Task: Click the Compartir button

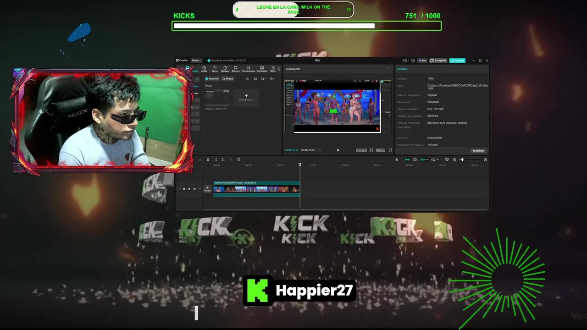Action: [x=438, y=60]
